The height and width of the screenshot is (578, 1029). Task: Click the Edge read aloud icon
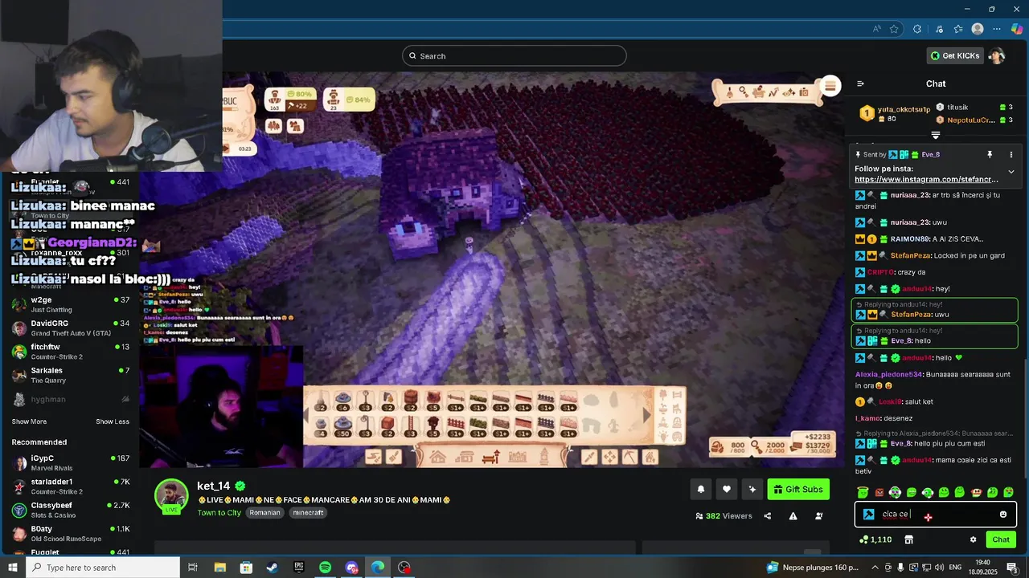876,29
